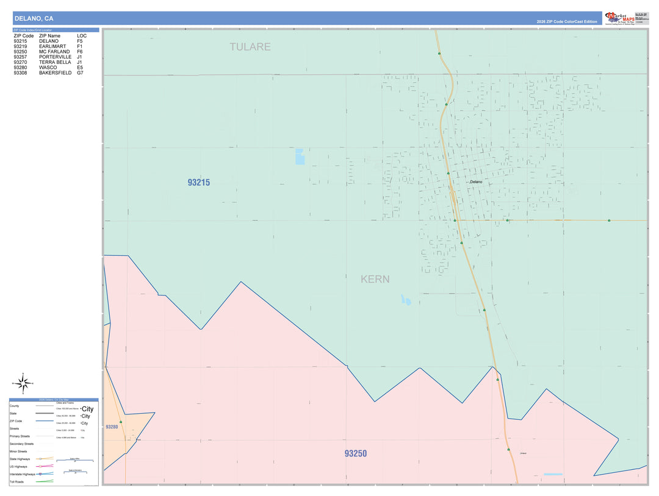659x496 pixels.
Task: Click the 93250 ZIP label on map
Action: (x=356, y=453)
